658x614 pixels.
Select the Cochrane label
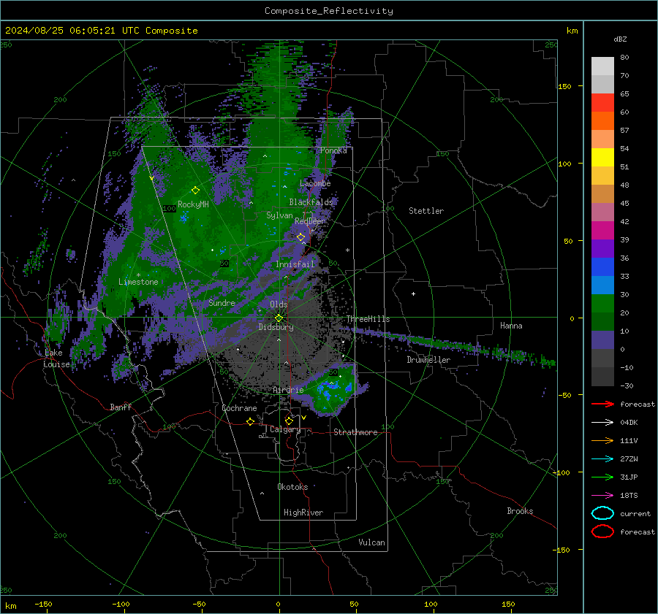239,408
